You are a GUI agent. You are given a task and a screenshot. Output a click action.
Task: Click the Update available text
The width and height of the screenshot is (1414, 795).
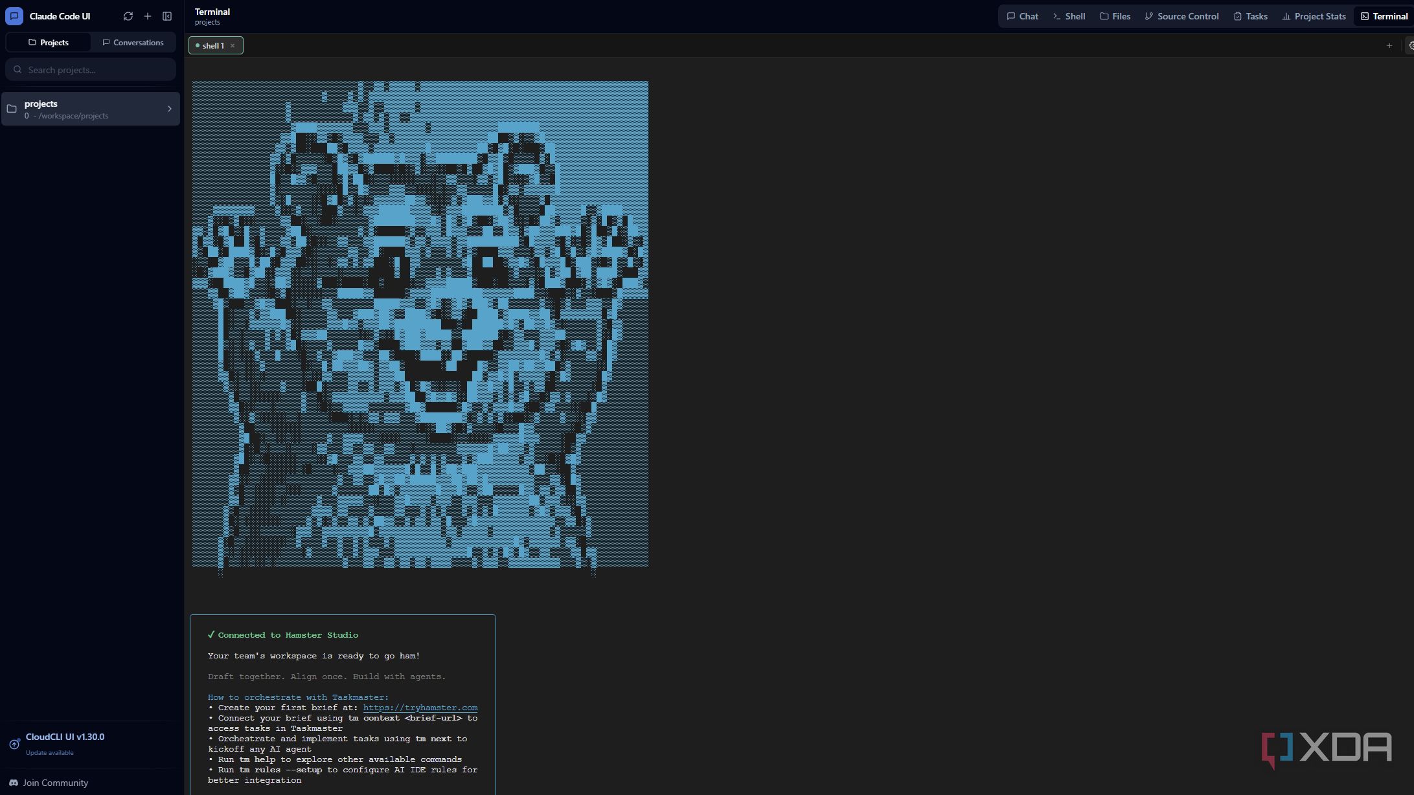pos(49,753)
